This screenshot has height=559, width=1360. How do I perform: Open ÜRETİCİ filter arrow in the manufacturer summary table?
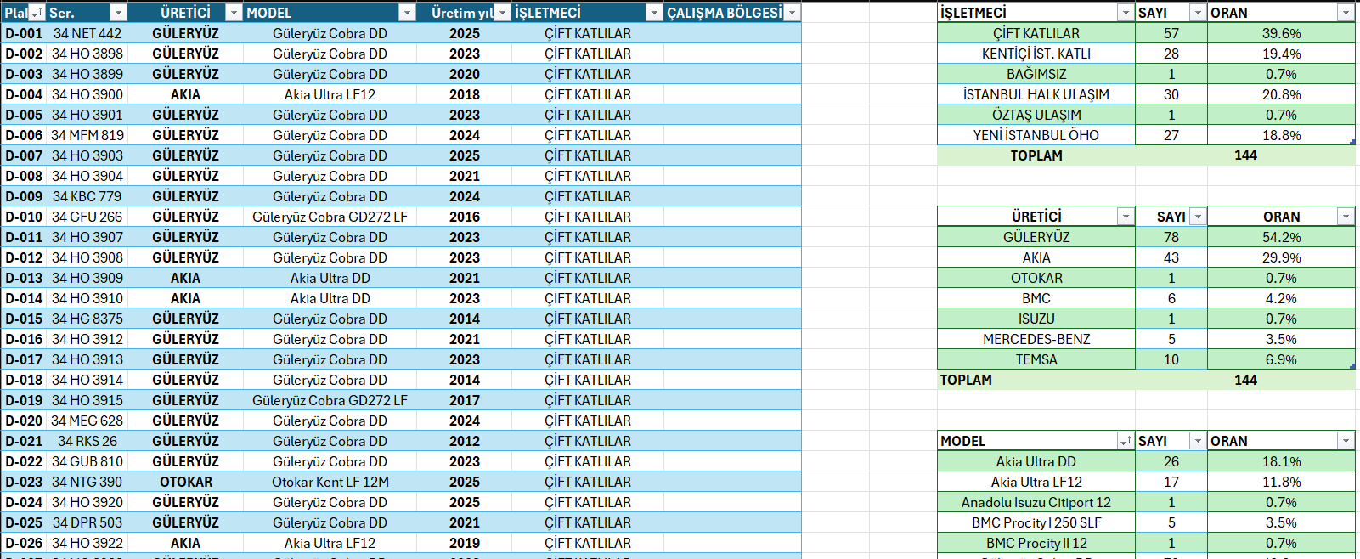(x=1126, y=217)
